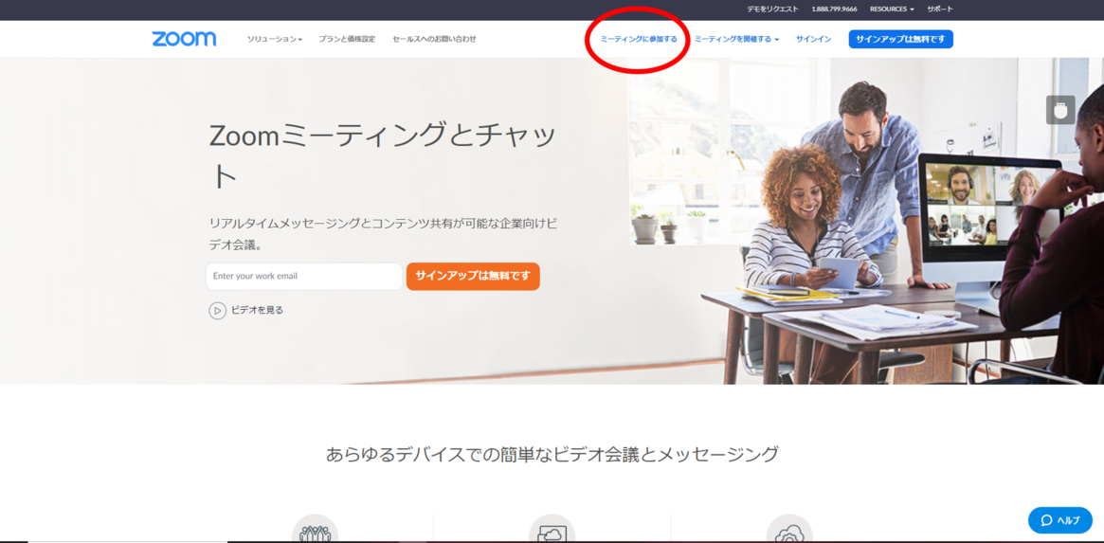Open プランと価格設定 menu item
Screen dimensions: 1104x543
(x=347, y=40)
